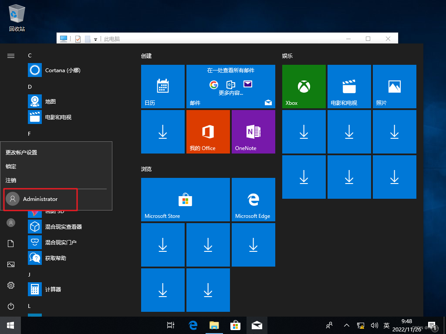Show hidden tray icons chevron
The height and width of the screenshot is (334, 446).
click(x=346, y=325)
